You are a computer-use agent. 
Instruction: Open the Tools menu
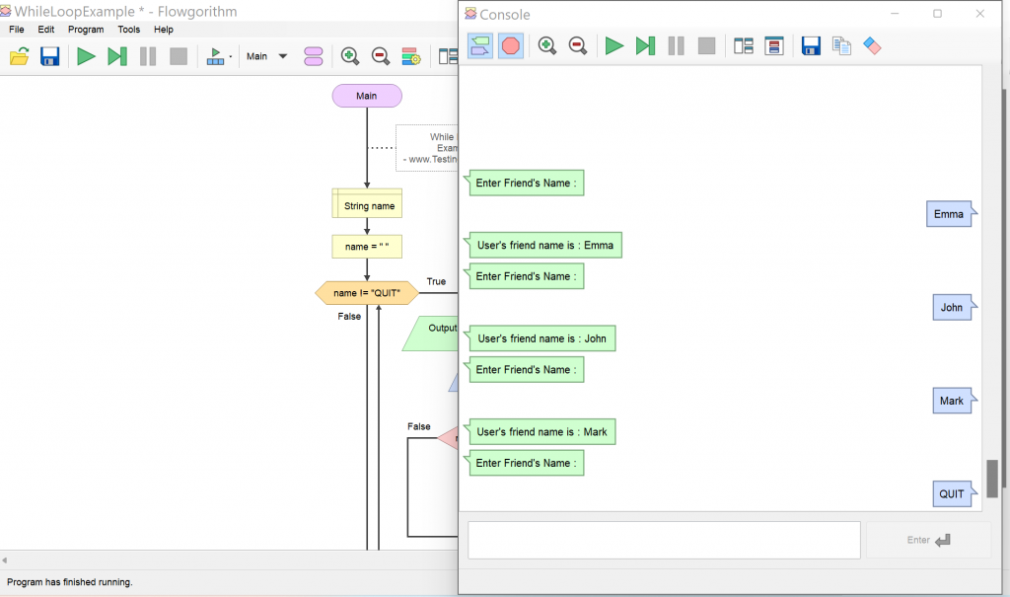coord(129,30)
